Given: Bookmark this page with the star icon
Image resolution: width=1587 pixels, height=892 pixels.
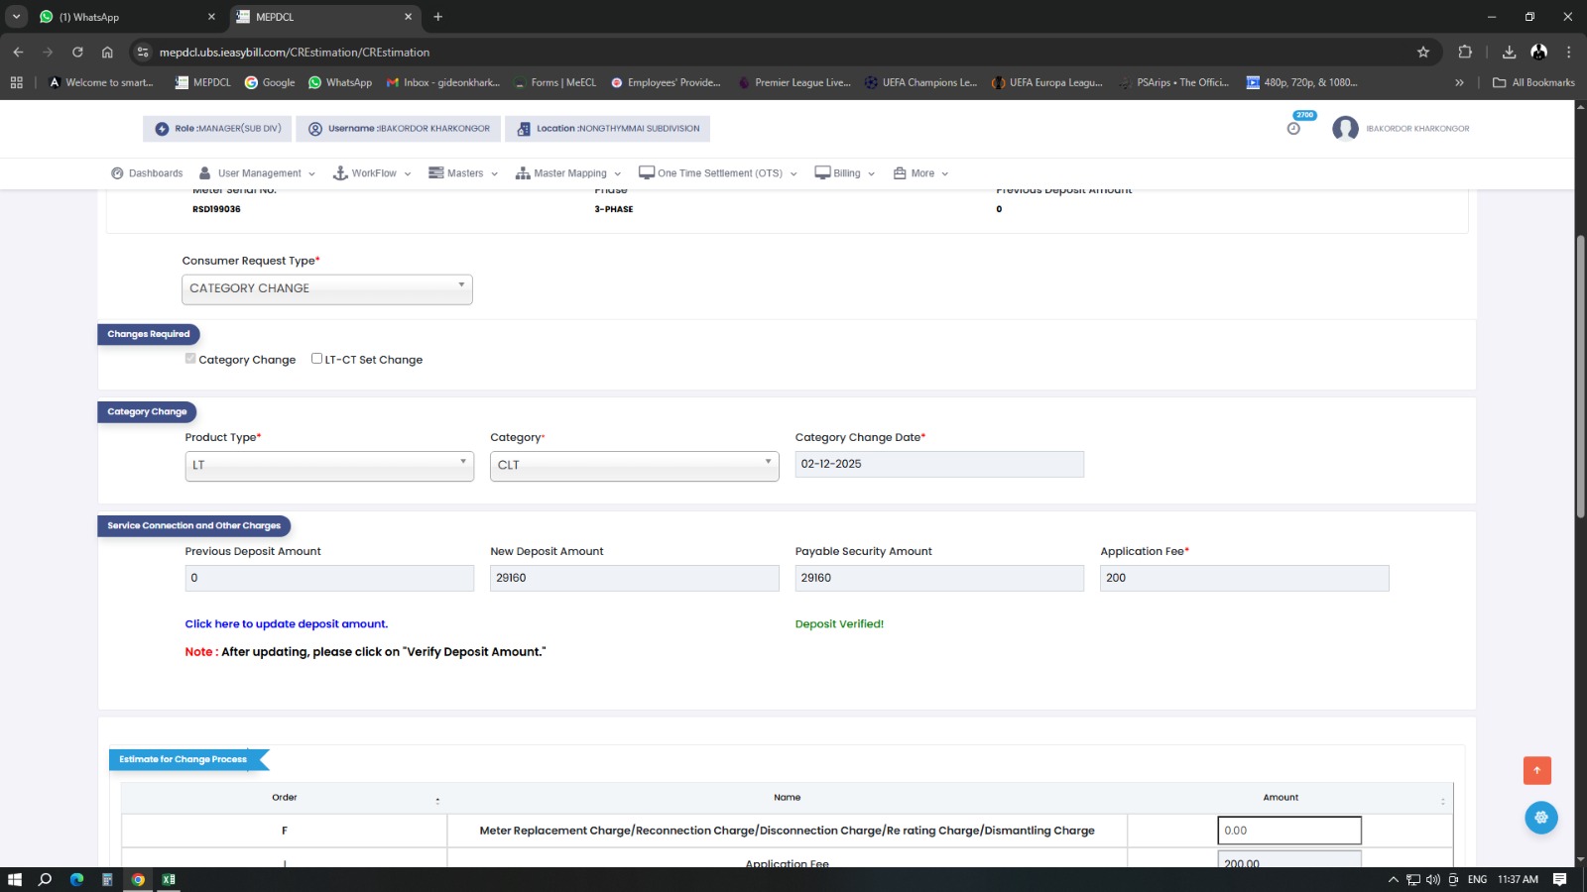Looking at the screenshot, I should point(1423,53).
